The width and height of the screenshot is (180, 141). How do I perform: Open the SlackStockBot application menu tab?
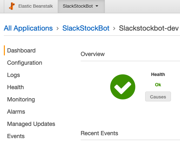click(x=81, y=6)
